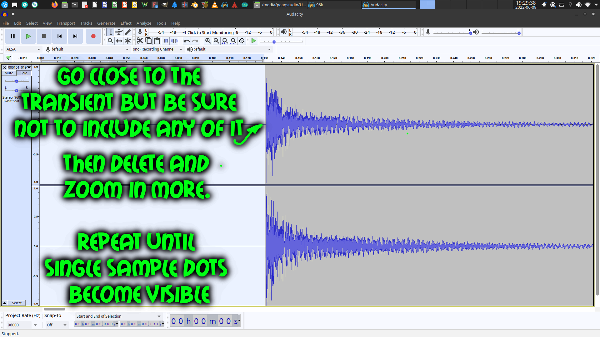Open the Analyze menu

click(x=144, y=23)
